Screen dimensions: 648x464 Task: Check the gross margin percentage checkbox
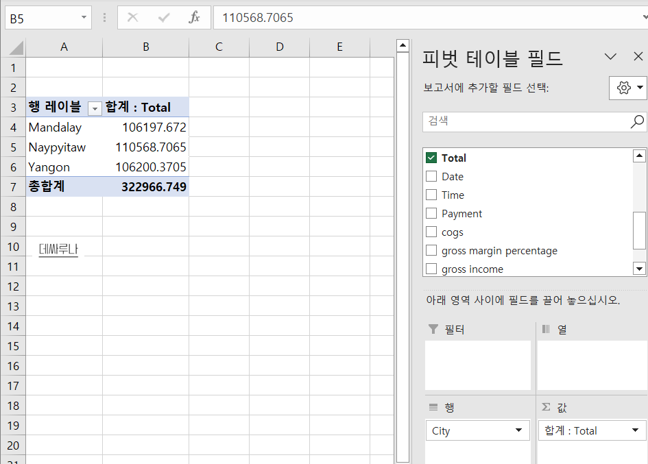coord(431,250)
